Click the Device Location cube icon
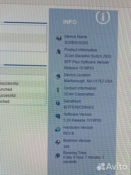Viewport: 131px width, 175px height. coord(58,77)
